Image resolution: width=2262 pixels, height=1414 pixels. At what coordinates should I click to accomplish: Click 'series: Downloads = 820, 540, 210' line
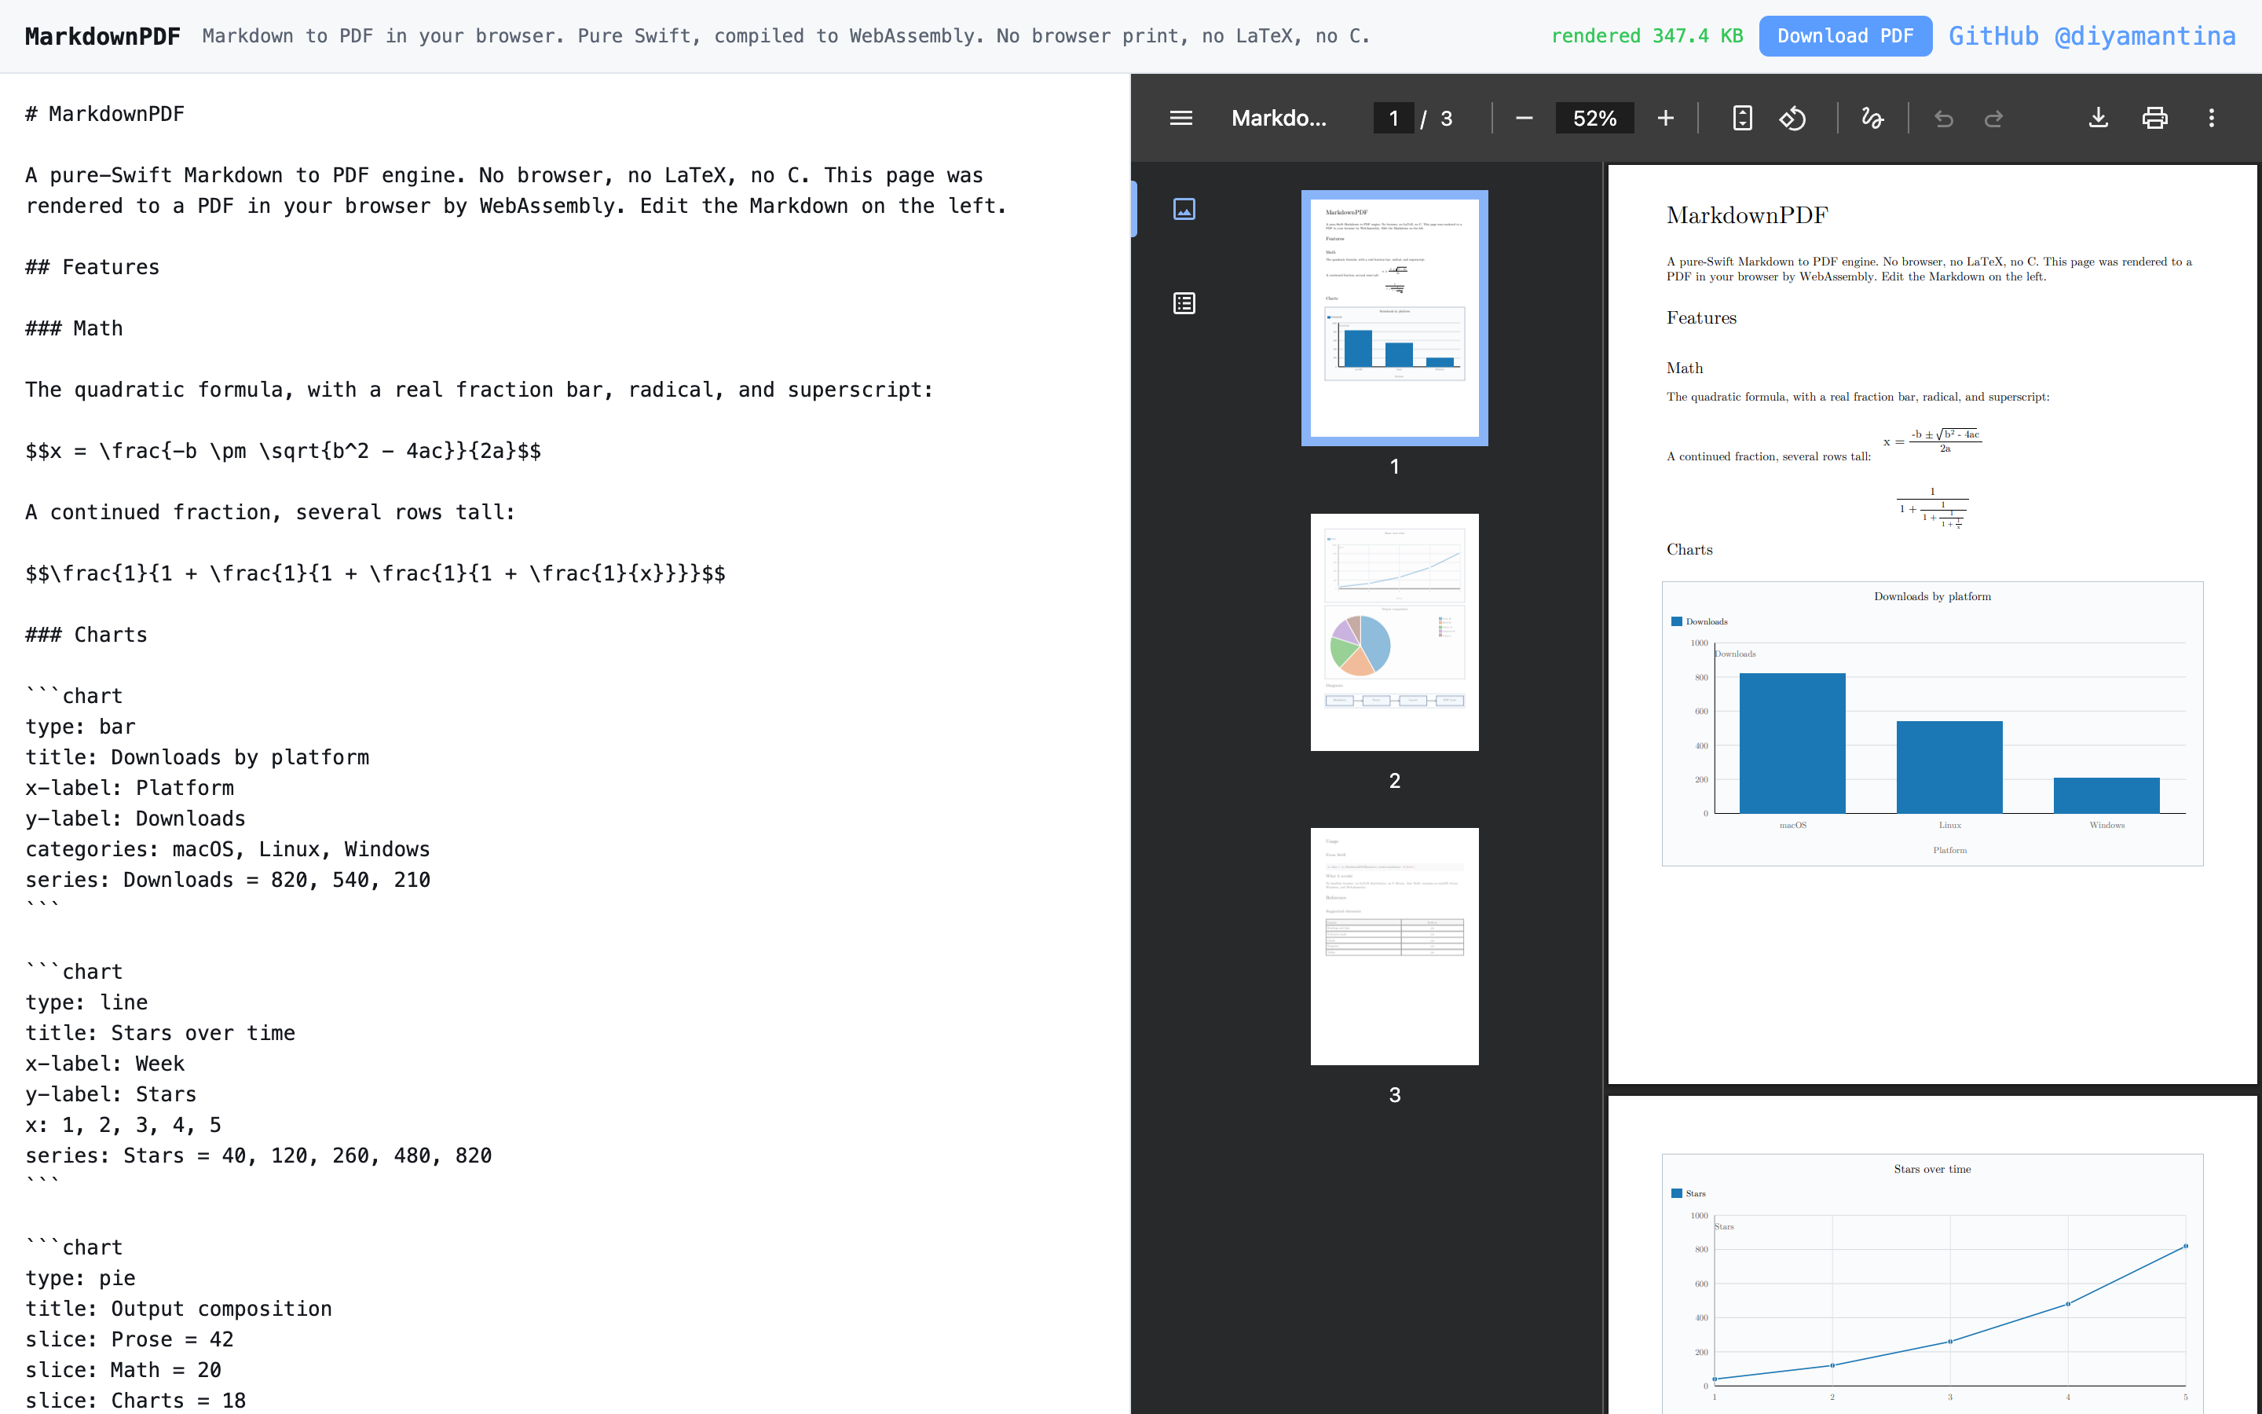click(x=228, y=880)
